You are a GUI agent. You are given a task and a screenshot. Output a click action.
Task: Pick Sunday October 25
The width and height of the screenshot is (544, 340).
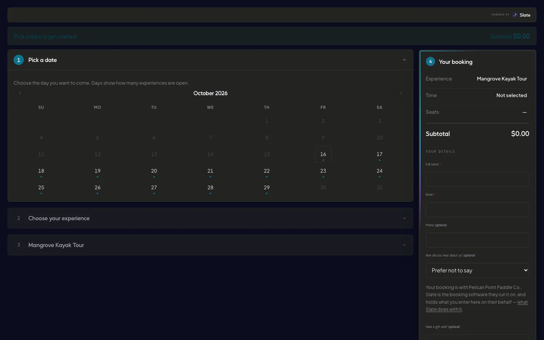pyautogui.click(x=41, y=187)
